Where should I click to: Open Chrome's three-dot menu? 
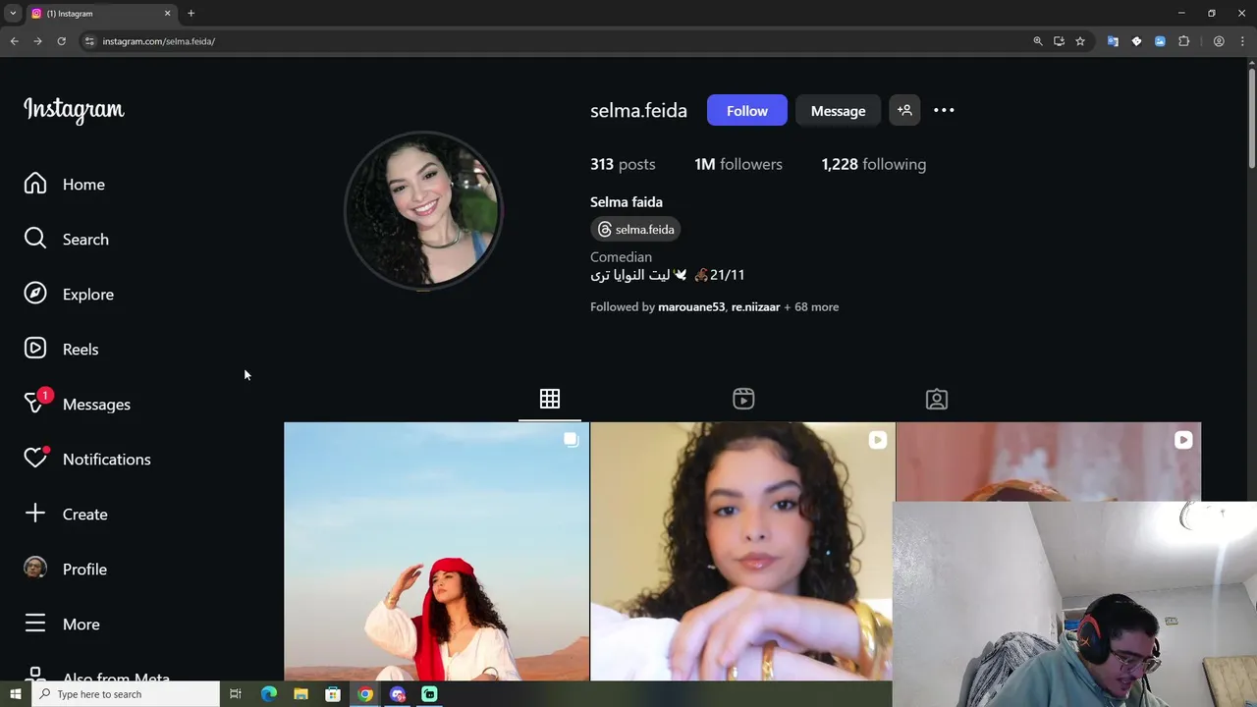pos(1242,41)
